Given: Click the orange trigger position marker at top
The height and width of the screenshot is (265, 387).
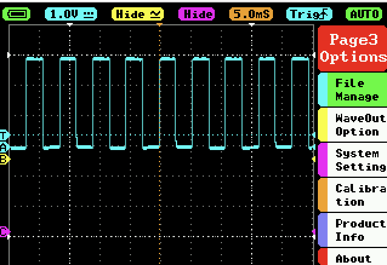Looking at the screenshot, I should pyautogui.click(x=160, y=25).
